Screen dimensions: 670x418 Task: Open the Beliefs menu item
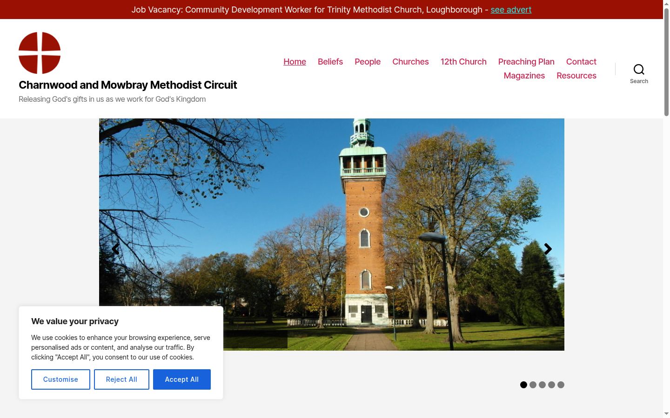(330, 62)
